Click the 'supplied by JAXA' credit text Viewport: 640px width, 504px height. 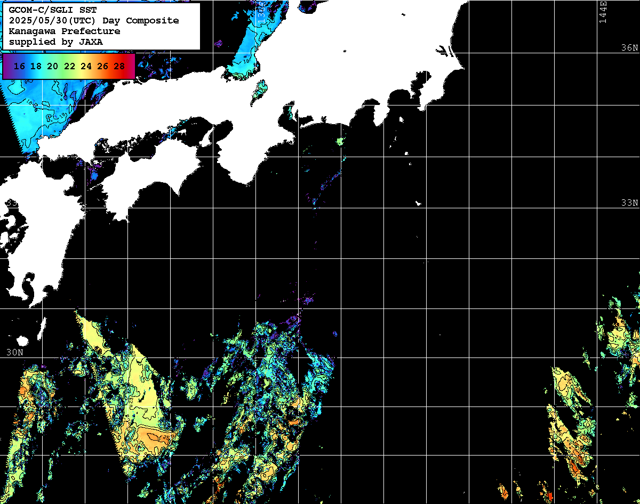point(56,42)
